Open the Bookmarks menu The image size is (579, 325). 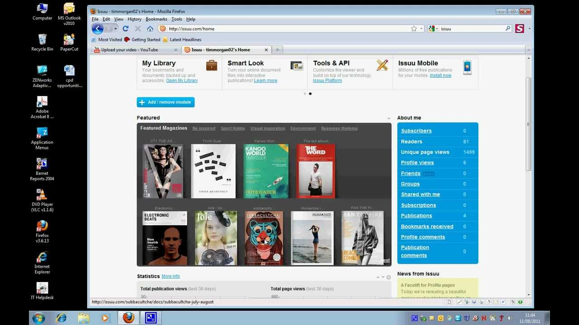(157, 19)
